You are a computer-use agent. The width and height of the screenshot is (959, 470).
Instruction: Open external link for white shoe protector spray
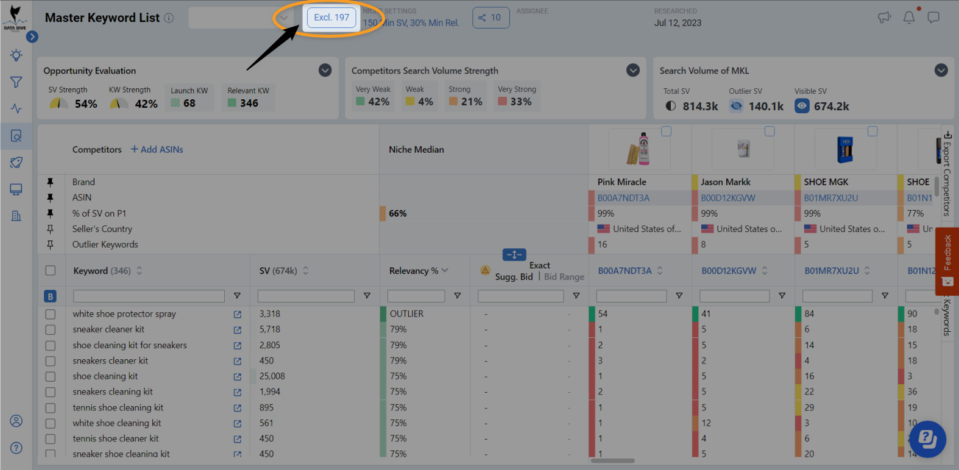point(238,315)
